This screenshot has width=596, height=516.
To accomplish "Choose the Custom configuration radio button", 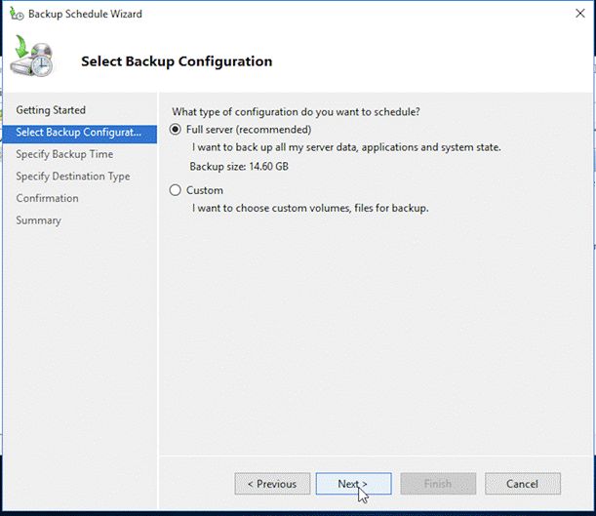I will (x=177, y=190).
